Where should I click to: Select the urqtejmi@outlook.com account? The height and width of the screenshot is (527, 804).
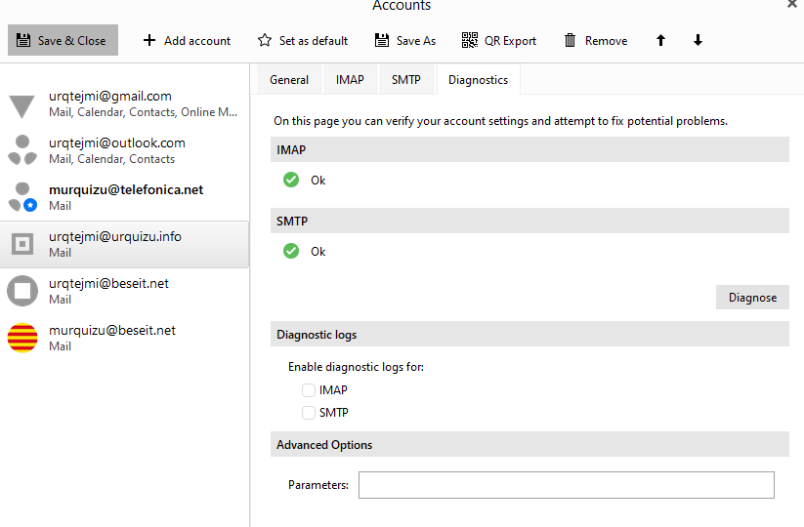coord(124,150)
